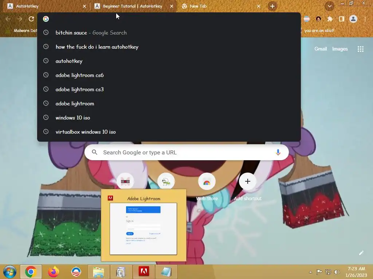Image resolution: width=373 pixels, height=279 pixels.
Task: Open Chrome's three-dot menu
Action: coord(365,19)
